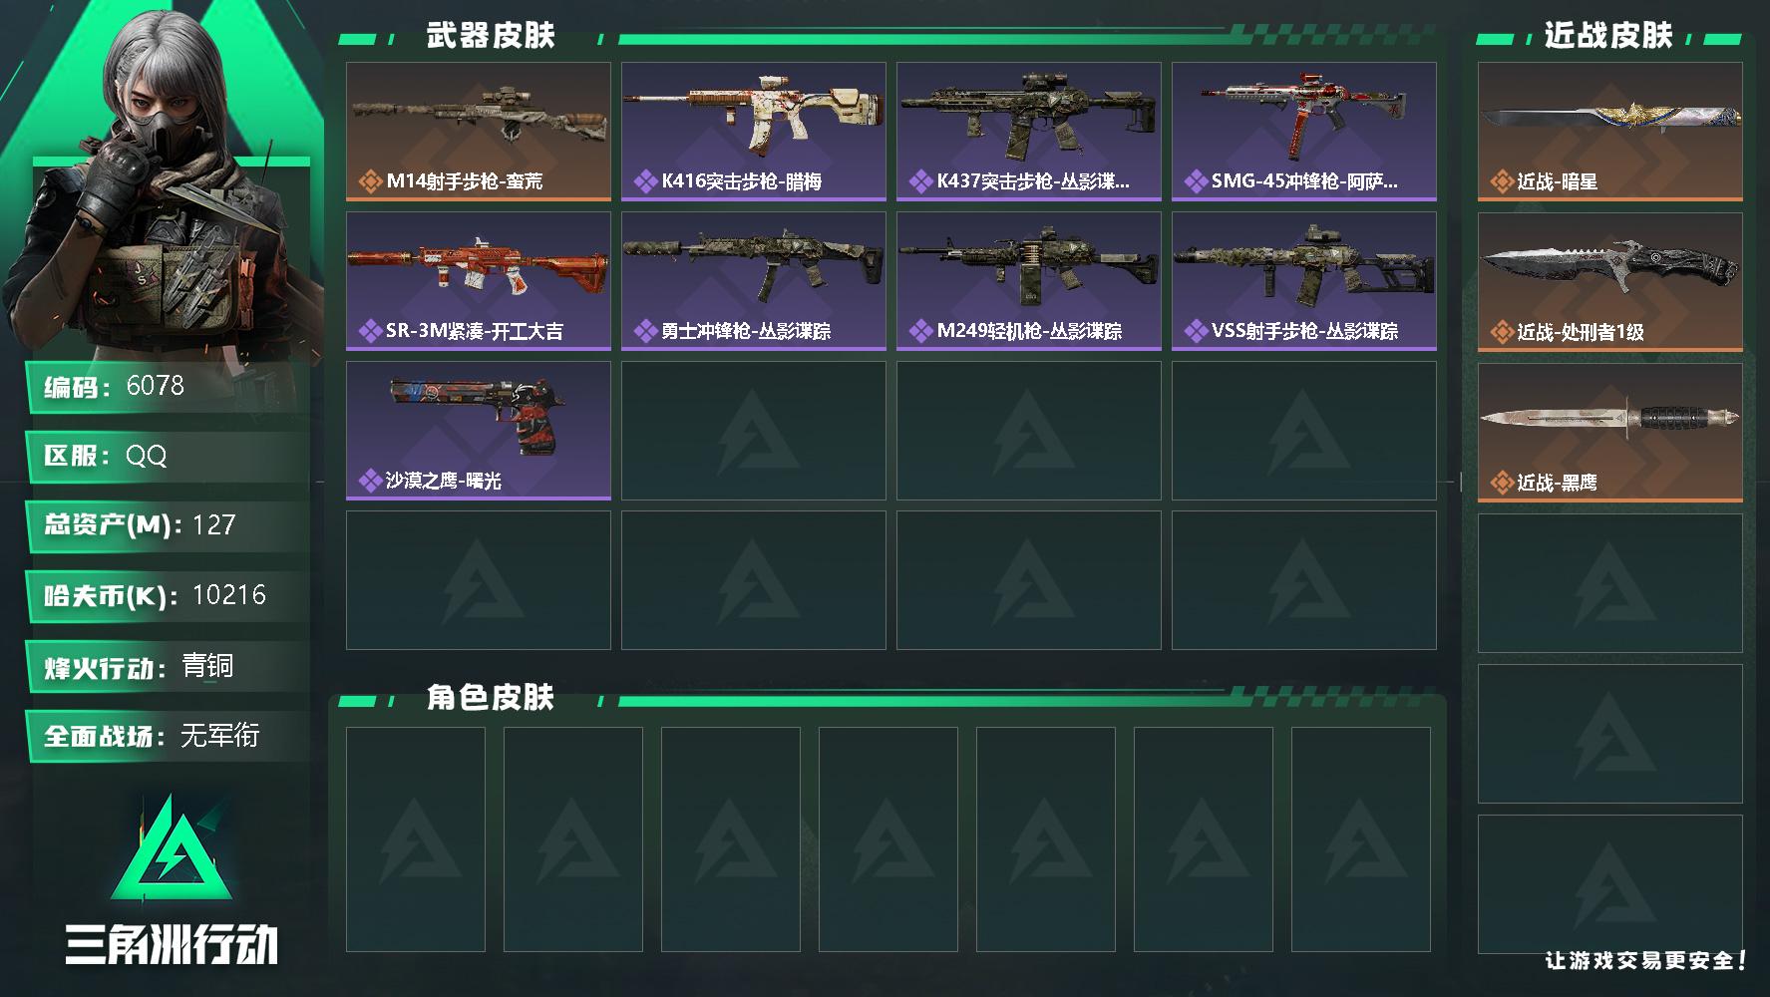
Task: Click the 近战-暗星 melee skin
Action: pos(1610,132)
